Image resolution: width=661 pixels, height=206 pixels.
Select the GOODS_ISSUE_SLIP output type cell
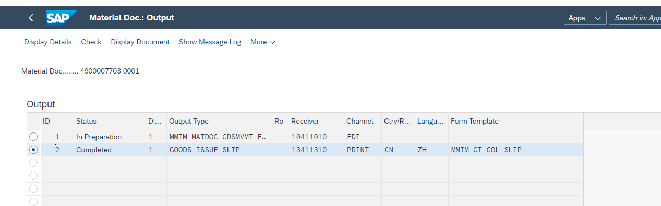tap(219, 150)
